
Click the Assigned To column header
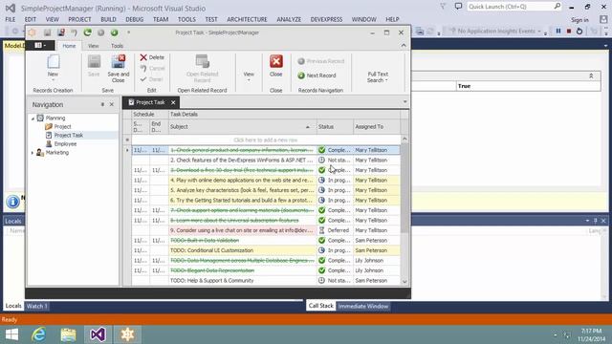coord(376,127)
